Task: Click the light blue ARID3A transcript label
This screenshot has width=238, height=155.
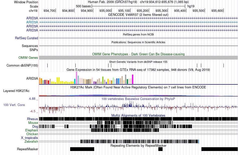Action: pyautogui.click(x=32, y=22)
